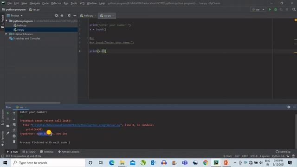The image size is (297, 167).
Task: Open the run configuration dropdown 'var'
Action: (x=258, y=9)
